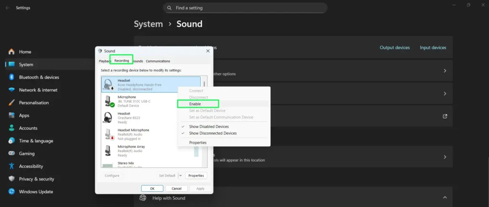The width and height of the screenshot is (489, 207).
Task: Close the Sound dialog
Action: pos(208,50)
